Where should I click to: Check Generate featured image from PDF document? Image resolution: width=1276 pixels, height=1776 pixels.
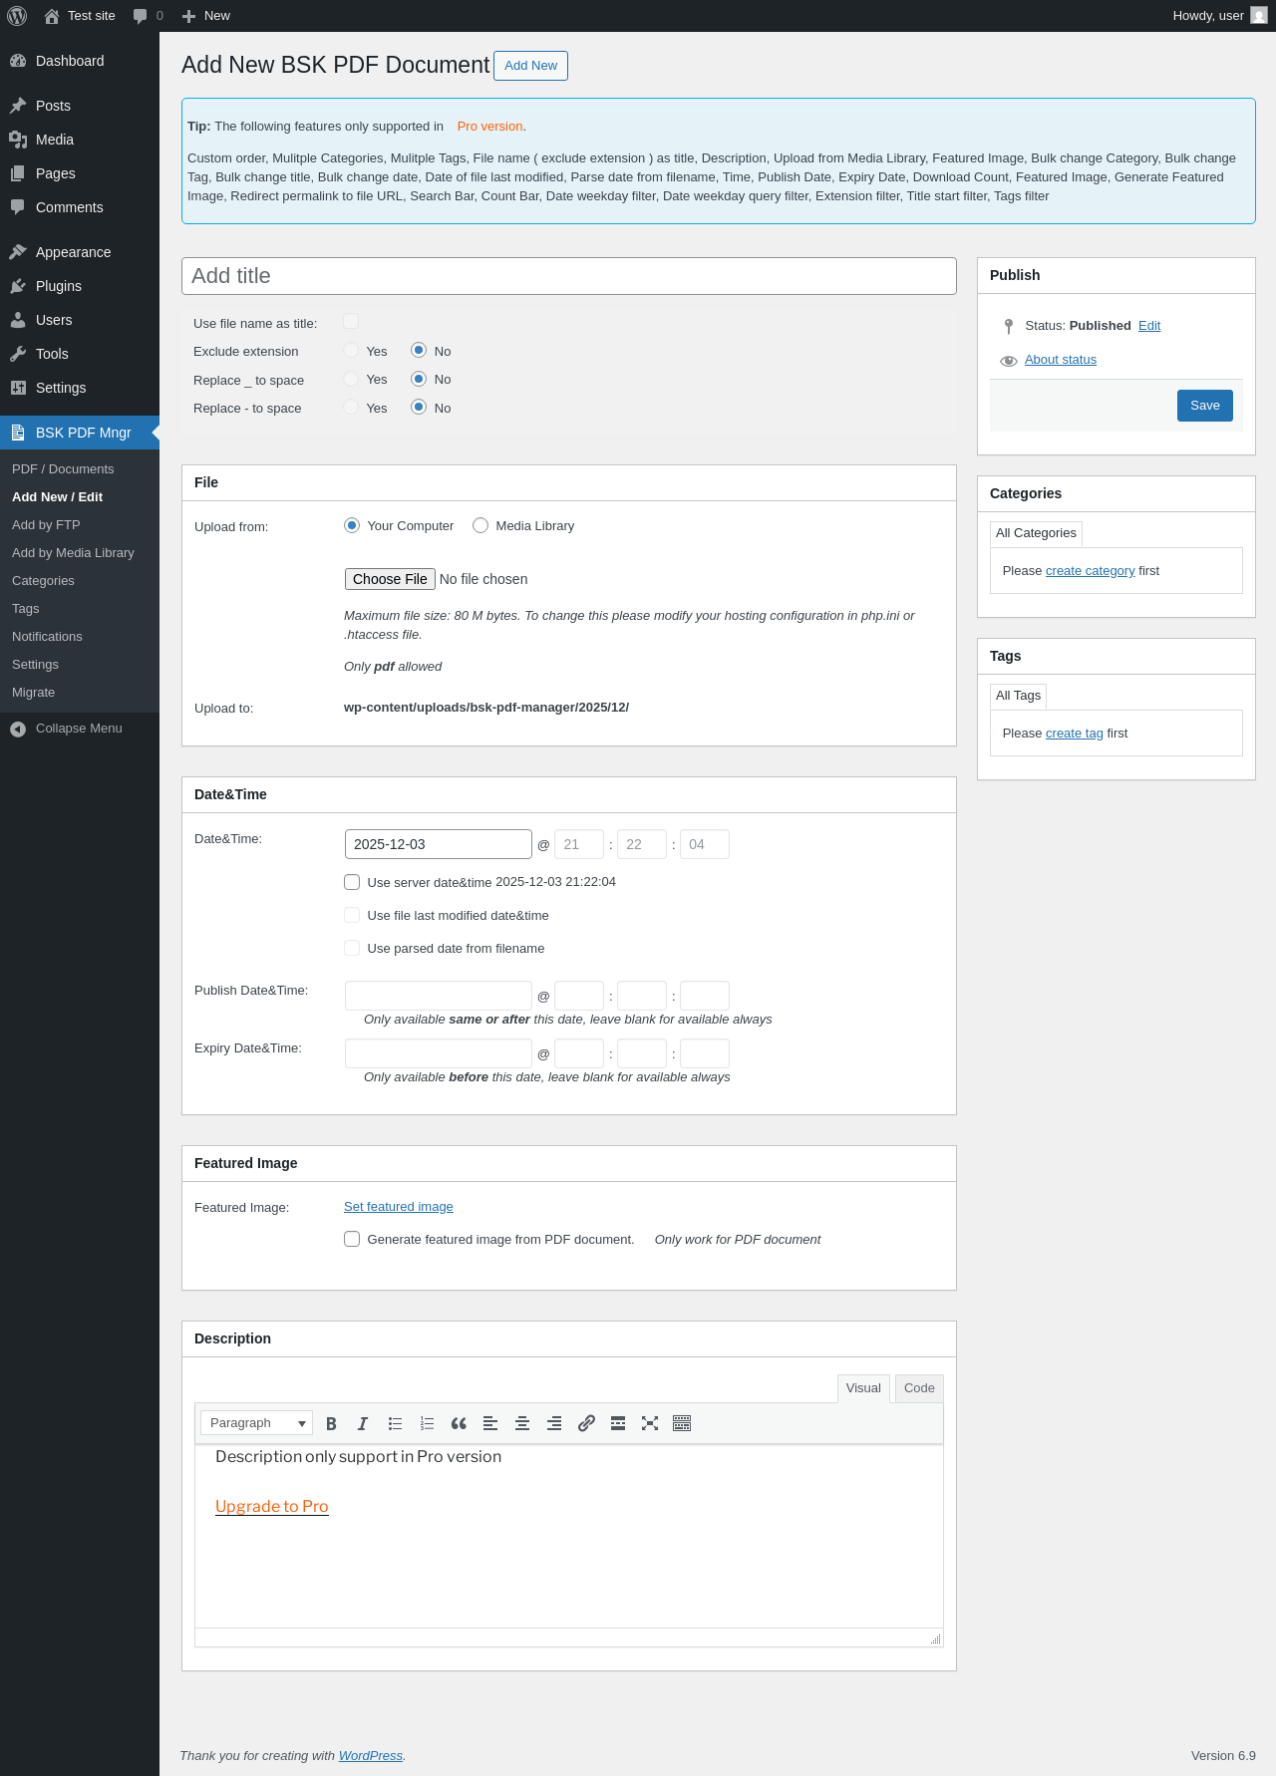pos(352,1239)
